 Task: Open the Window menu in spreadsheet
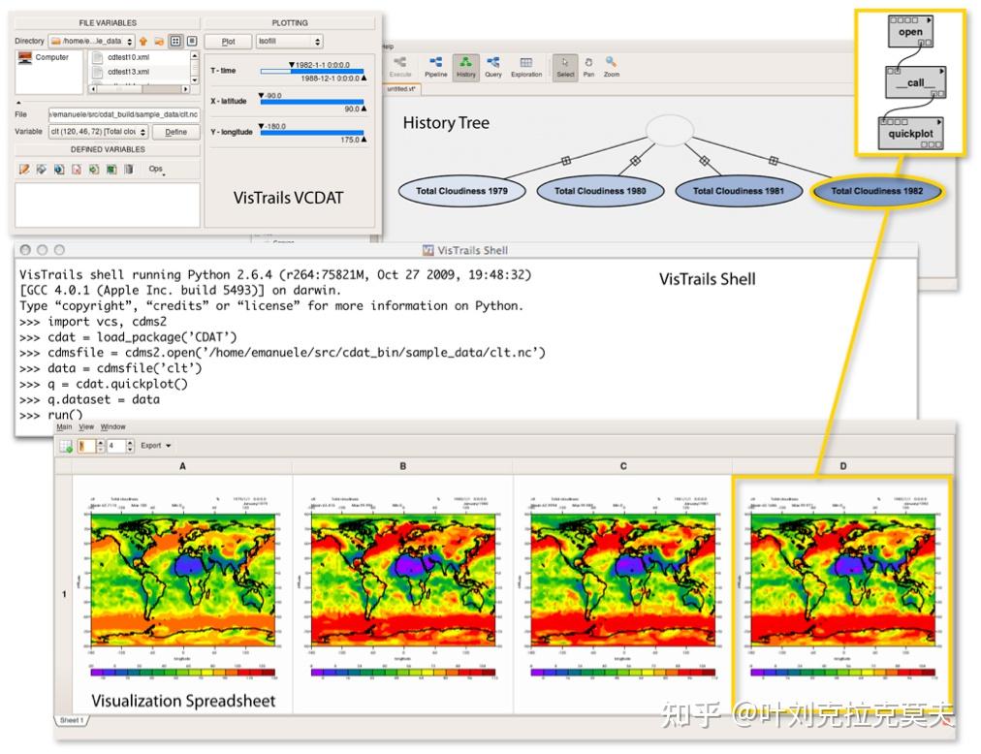(x=112, y=426)
